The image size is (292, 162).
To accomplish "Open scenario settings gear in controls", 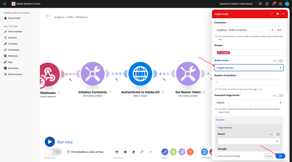I will click(125, 152).
